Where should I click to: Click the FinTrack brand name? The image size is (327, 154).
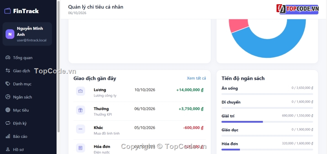tap(26, 11)
